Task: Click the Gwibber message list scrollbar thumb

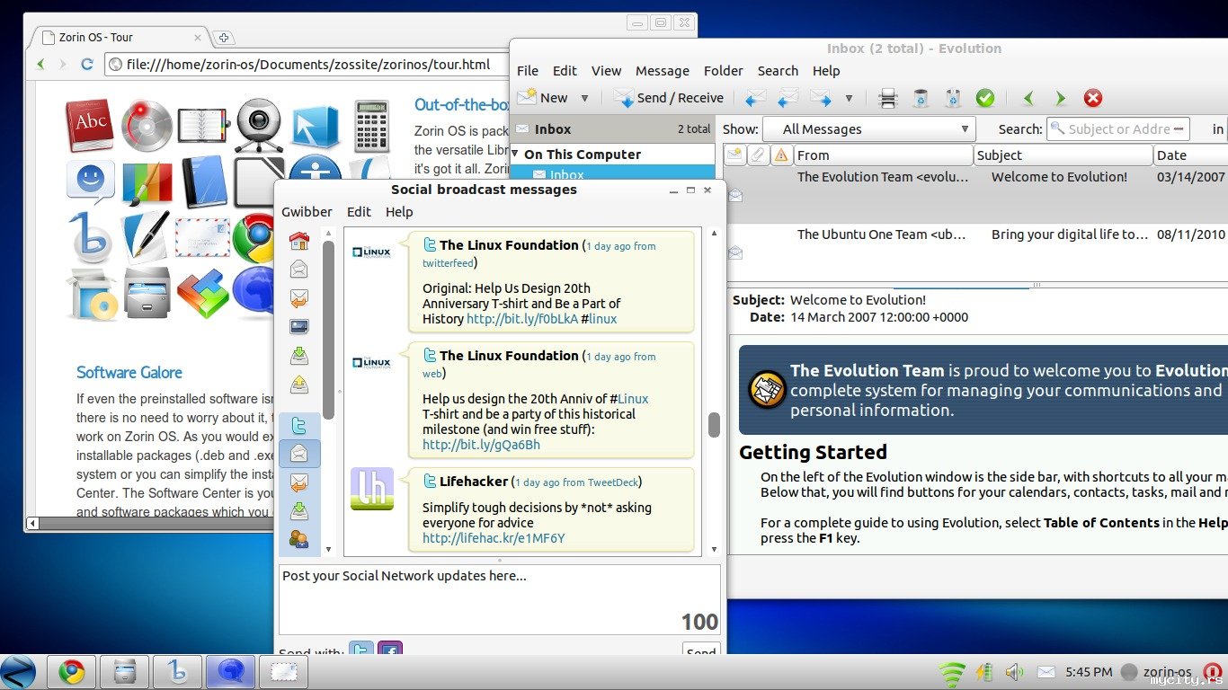Action: pos(715,425)
